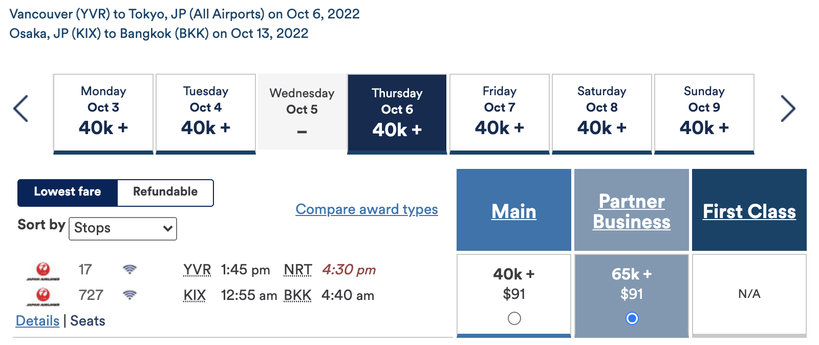
Task: Choose Friday Oct 7 date tab
Action: click(x=500, y=113)
